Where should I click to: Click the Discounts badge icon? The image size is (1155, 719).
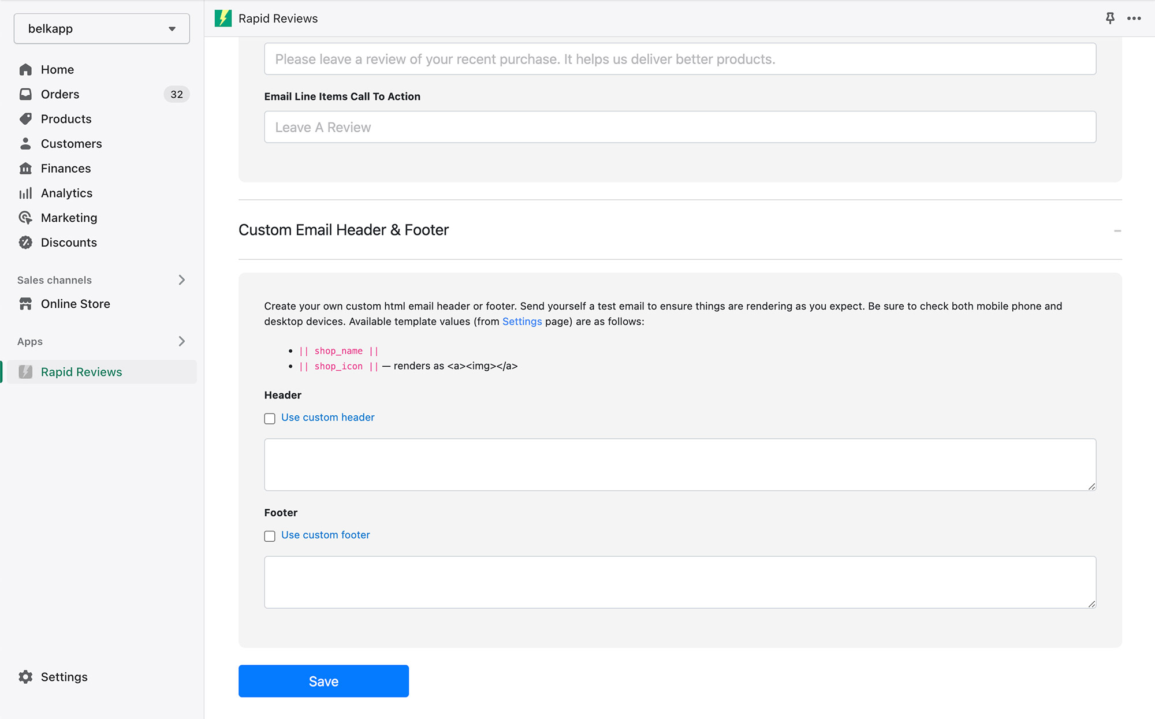[25, 243]
